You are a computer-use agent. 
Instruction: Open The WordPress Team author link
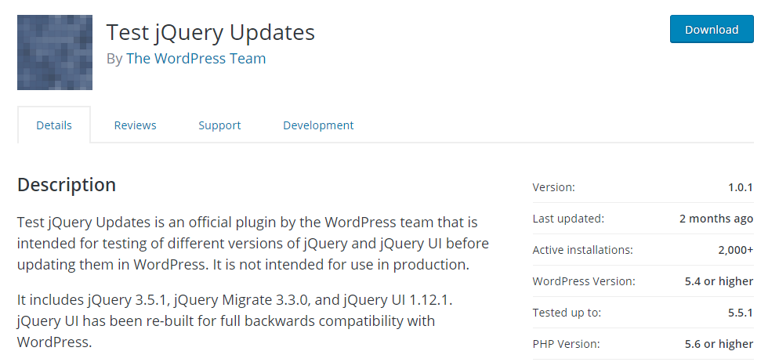[196, 58]
